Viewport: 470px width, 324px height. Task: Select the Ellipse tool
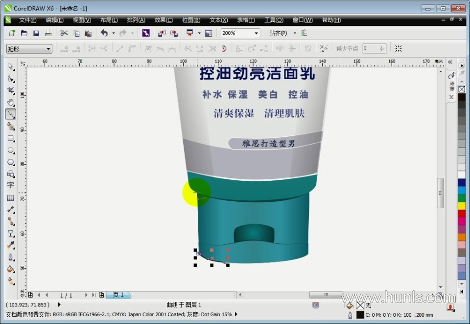(10, 150)
